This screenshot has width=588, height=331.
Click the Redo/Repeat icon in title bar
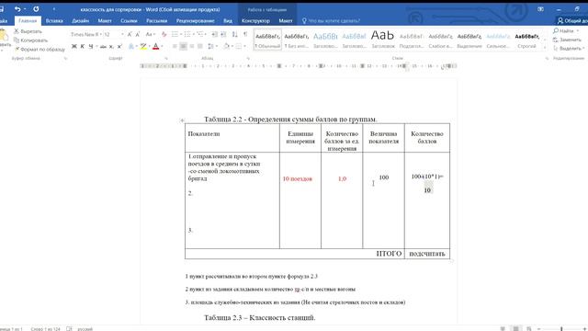tap(36, 8)
